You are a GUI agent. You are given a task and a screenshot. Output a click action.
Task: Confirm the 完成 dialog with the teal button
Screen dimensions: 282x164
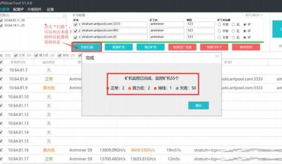point(199,105)
